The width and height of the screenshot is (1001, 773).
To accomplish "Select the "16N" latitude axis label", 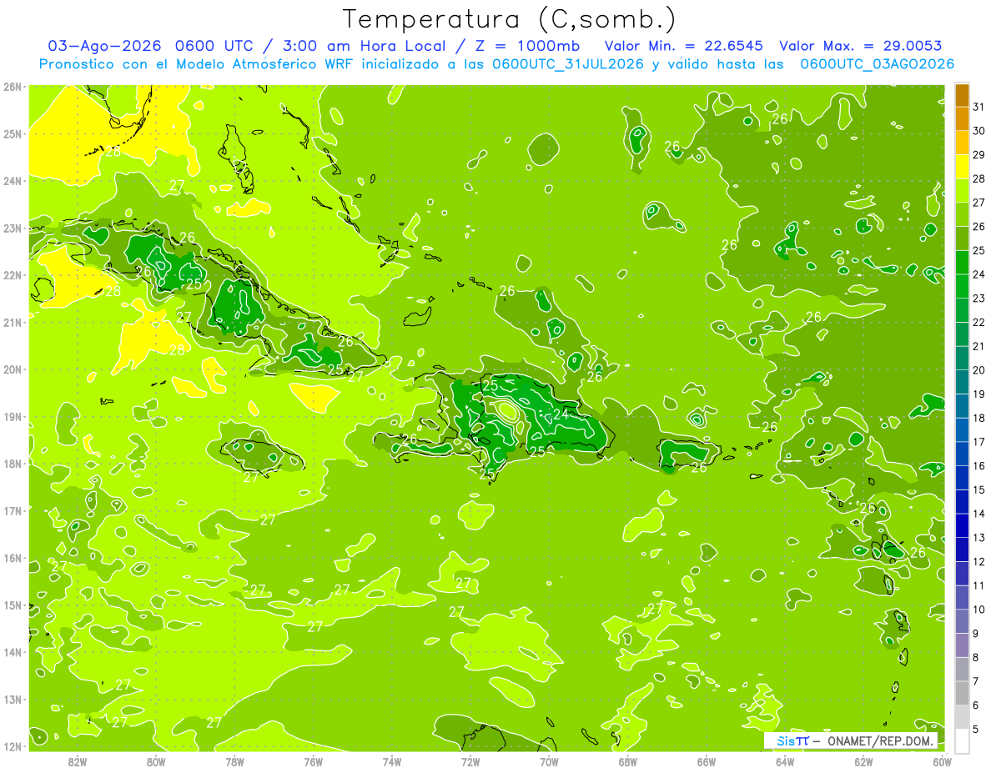I will point(13,558).
